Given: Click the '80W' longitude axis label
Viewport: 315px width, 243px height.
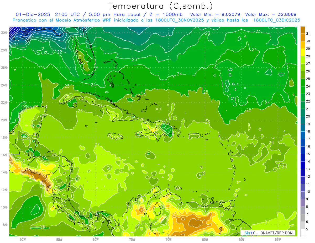Looking at the screenshot, I should [x=96, y=239].
